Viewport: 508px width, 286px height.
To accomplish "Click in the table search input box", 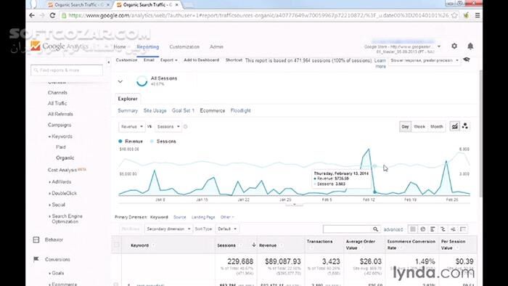I will [348, 229].
